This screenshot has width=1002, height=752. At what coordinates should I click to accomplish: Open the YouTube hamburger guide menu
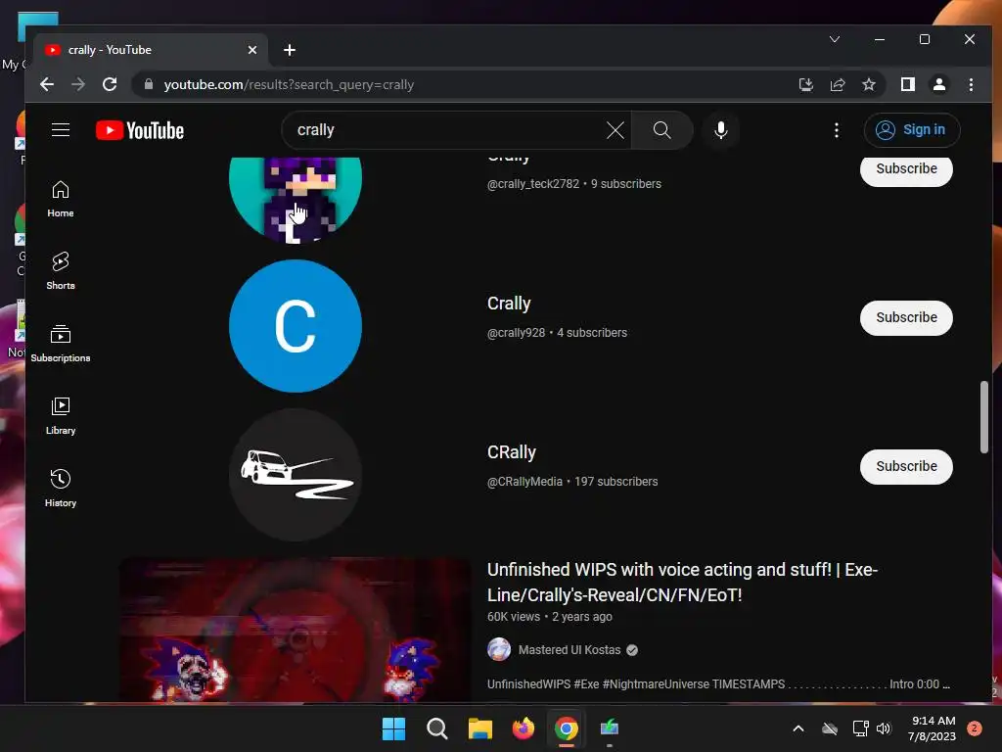click(x=61, y=130)
